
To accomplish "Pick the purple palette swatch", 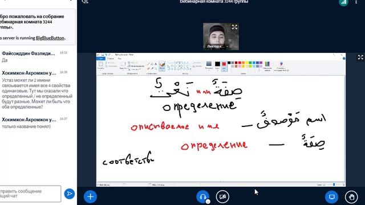I will click(x=261, y=63).
